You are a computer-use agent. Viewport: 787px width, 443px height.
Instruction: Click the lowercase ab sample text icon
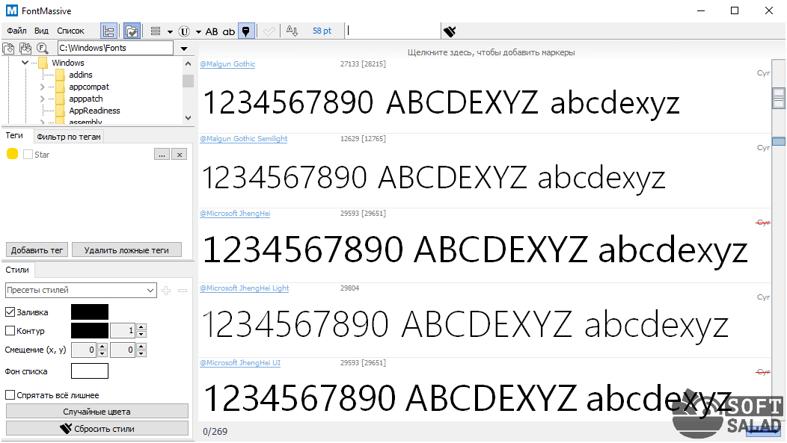point(229,31)
